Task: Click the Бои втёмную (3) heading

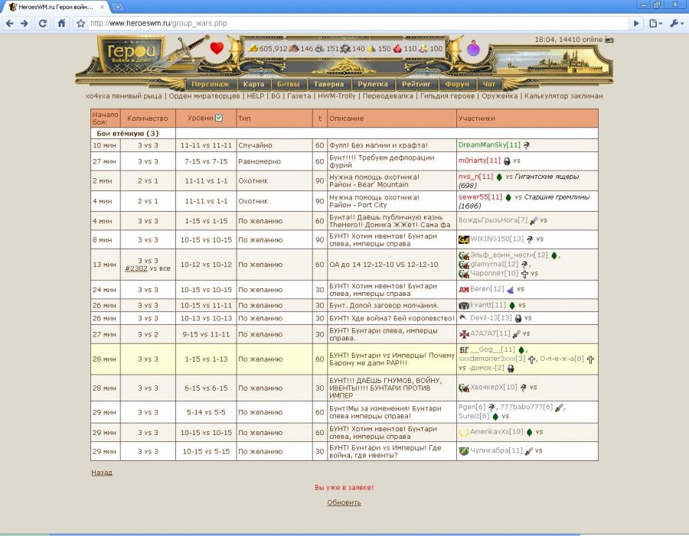Action: [x=127, y=134]
